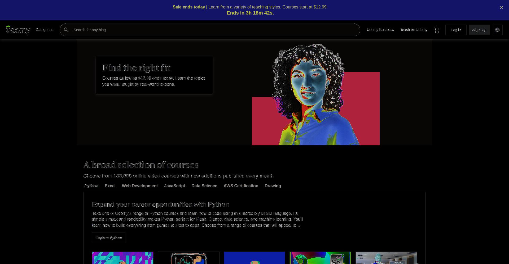Select the Python tab
The width and height of the screenshot is (509, 264).
click(x=91, y=186)
